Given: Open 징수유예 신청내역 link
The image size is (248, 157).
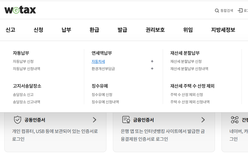Looking at the screenshot, I should coord(105,102).
